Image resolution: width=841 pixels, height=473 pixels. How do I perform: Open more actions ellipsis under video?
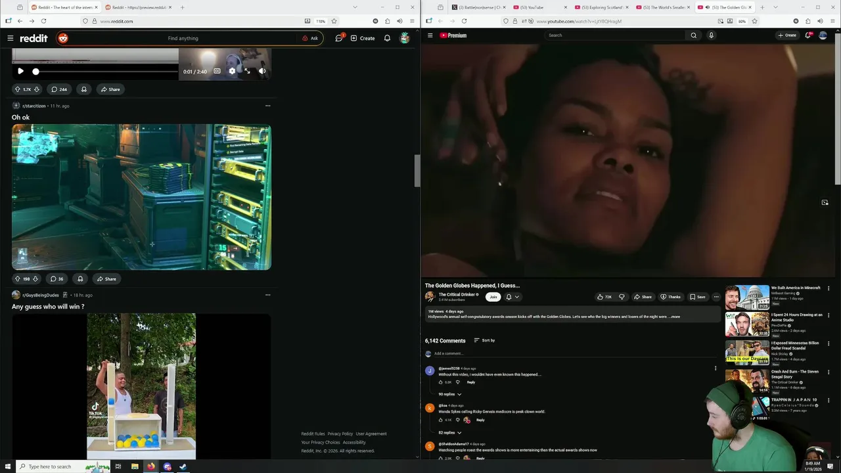pos(716,297)
